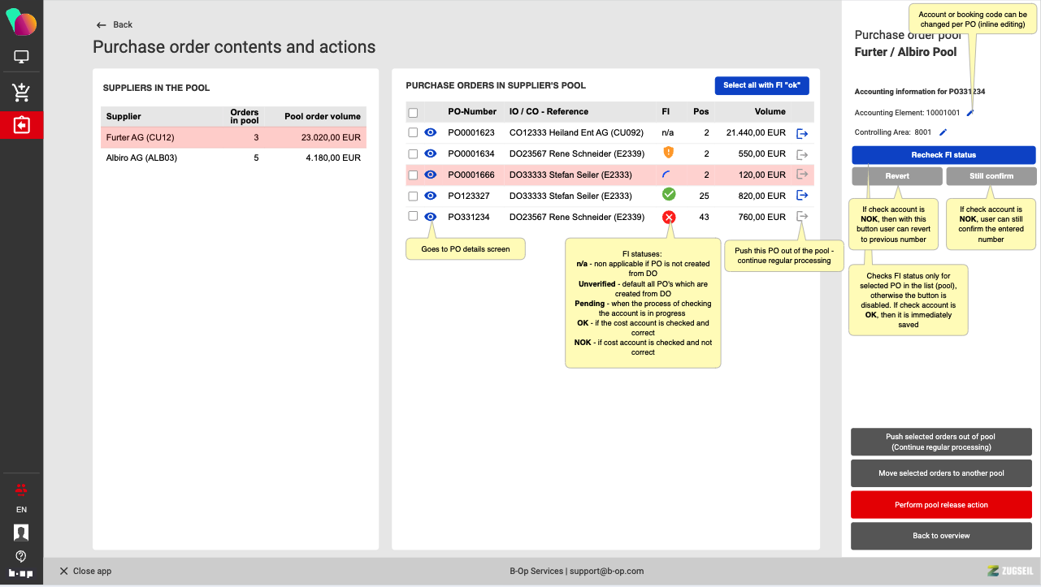Click the help question mark sidebar icon
The width and height of the screenshot is (1041, 587).
pos(21,556)
